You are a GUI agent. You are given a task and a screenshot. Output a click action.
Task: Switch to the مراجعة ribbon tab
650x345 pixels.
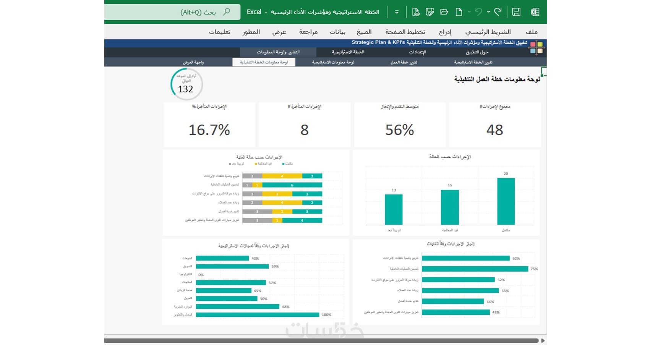click(308, 32)
